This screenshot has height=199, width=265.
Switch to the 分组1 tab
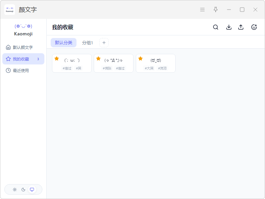coord(87,43)
